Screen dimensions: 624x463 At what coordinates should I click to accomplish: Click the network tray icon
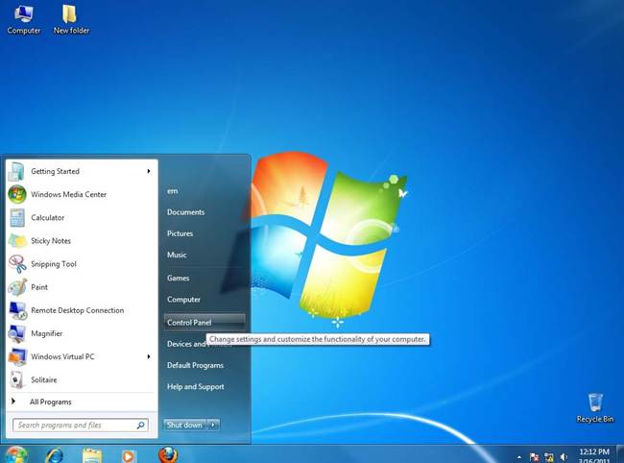(x=549, y=457)
